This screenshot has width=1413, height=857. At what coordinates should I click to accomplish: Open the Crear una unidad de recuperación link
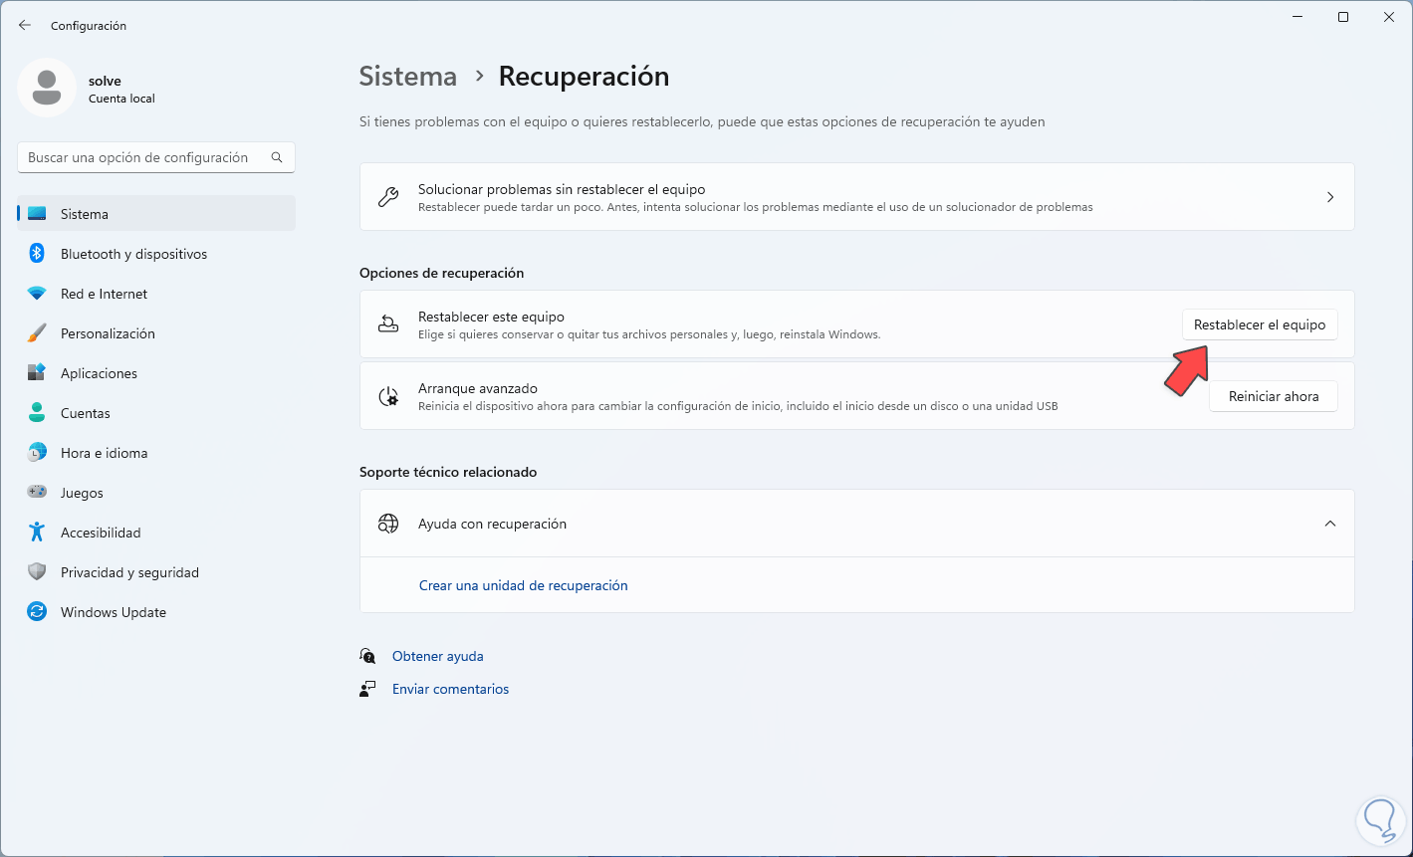(x=523, y=585)
